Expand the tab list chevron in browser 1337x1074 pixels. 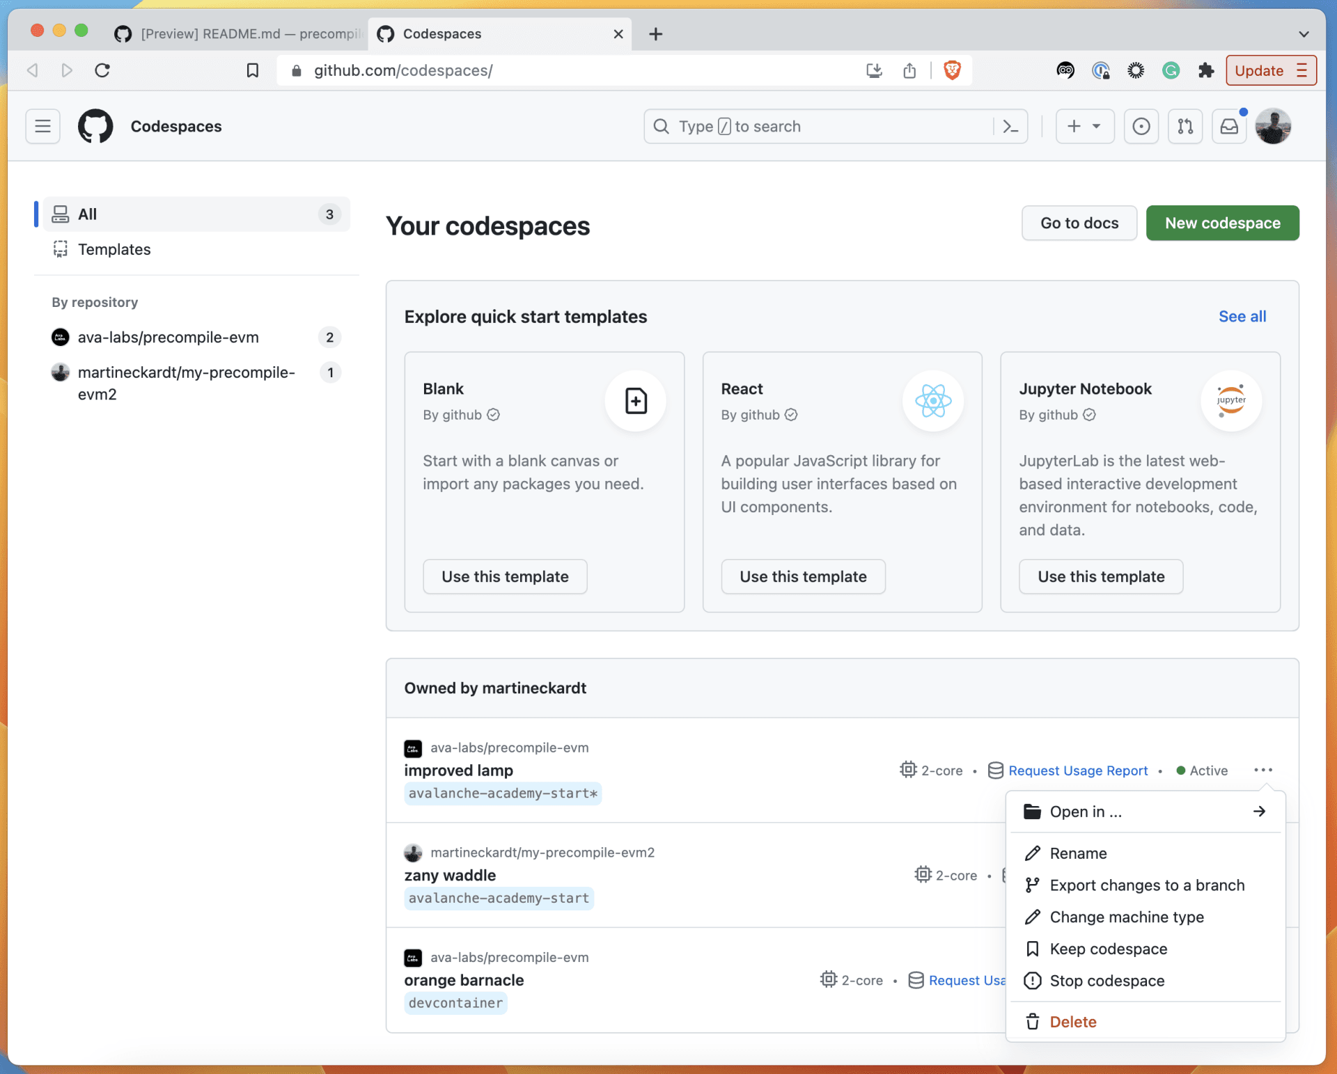[x=1304, y=33]
